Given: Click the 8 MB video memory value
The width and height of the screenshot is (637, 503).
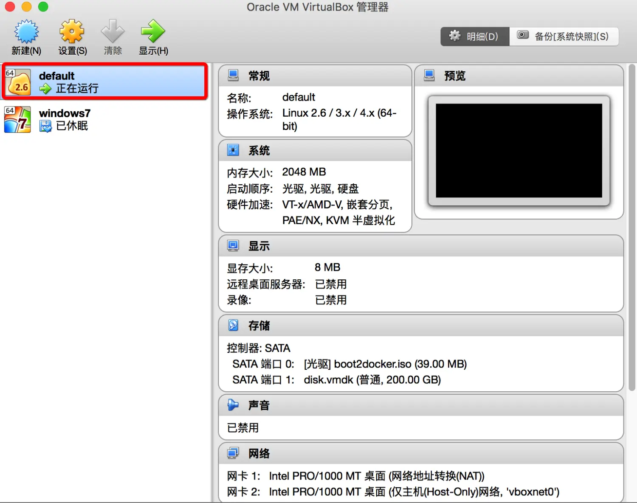Looking at the screenshot, I should [327, 267].
